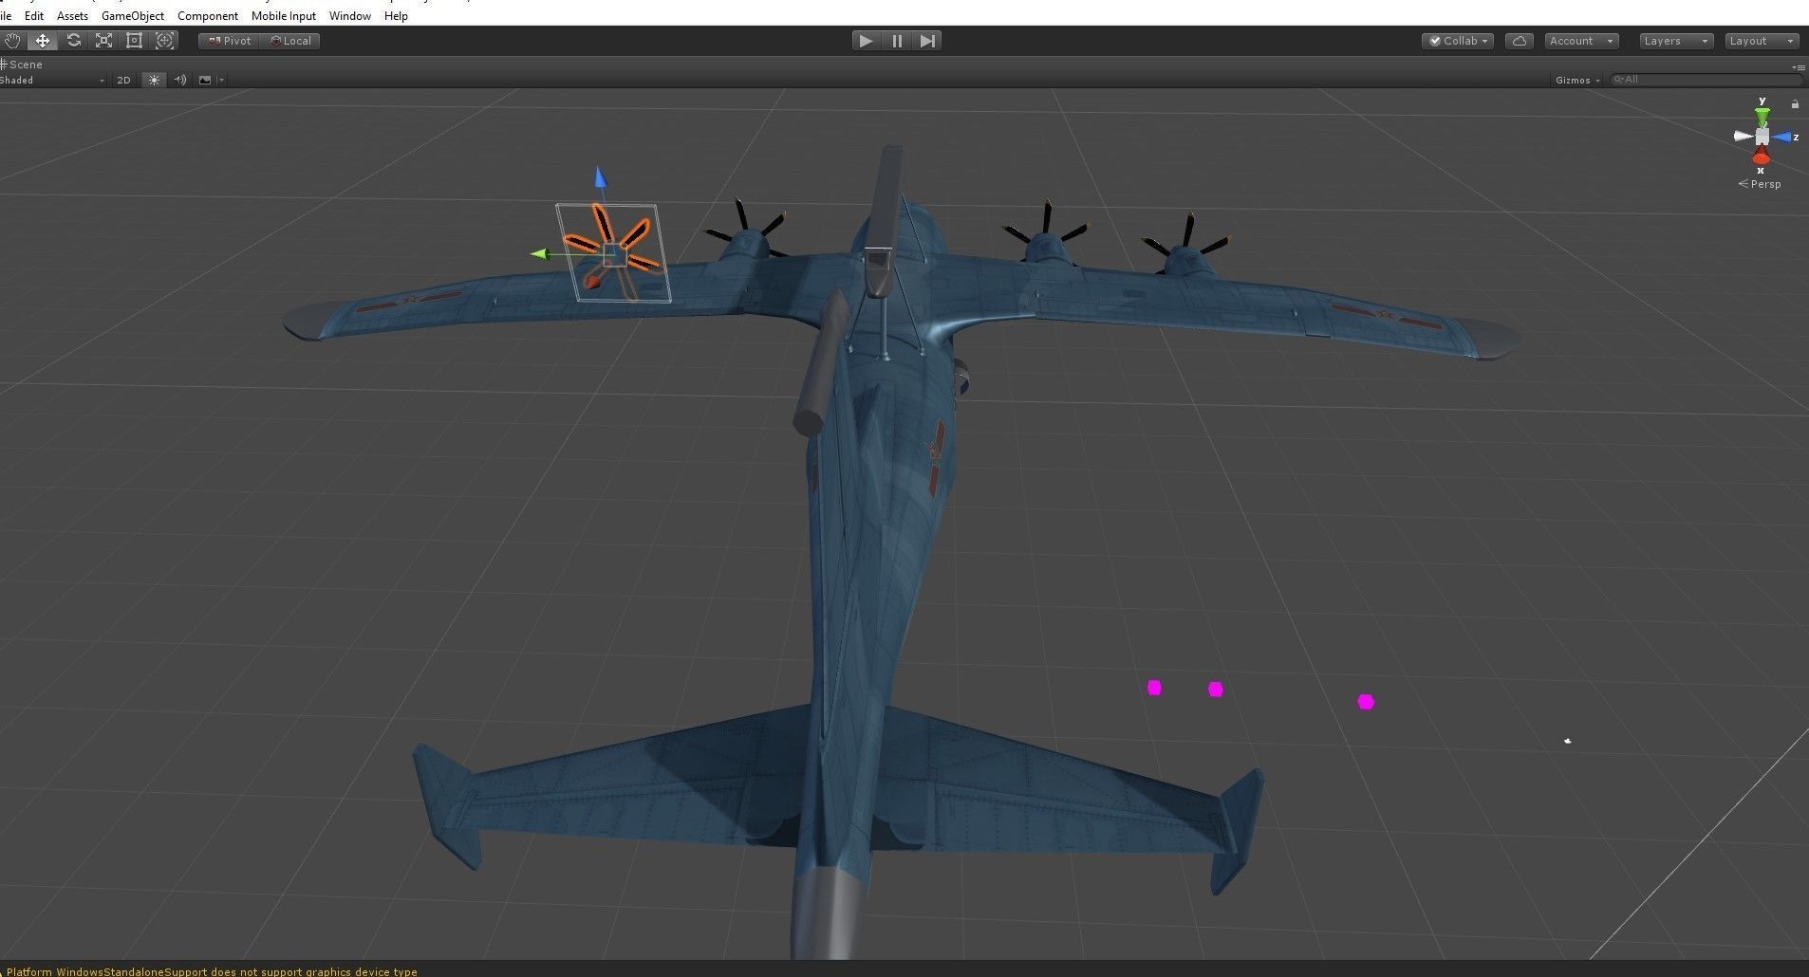1809x977 pixels.
Task: Toggle Pivot handle position mode
Action: pos(230,41)
